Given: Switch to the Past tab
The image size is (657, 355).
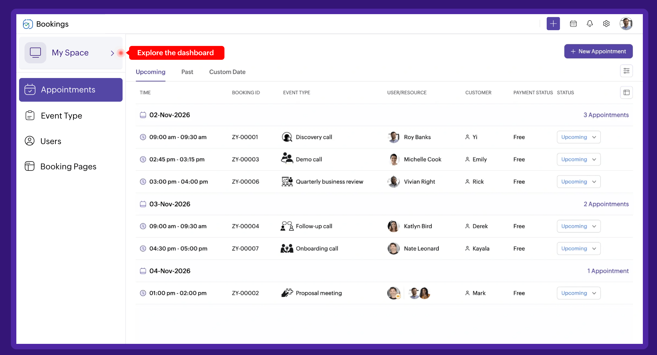Looking at the screenshot, I should coord(187,72).
